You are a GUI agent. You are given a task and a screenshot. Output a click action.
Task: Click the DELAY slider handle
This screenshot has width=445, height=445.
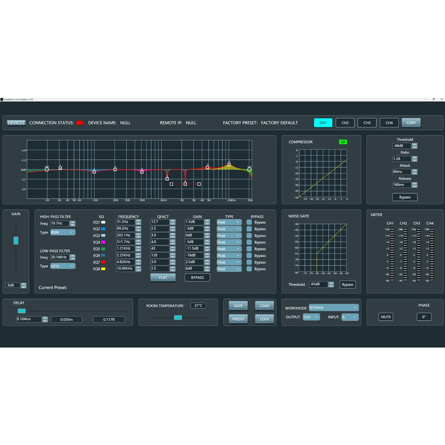point(21,311)
